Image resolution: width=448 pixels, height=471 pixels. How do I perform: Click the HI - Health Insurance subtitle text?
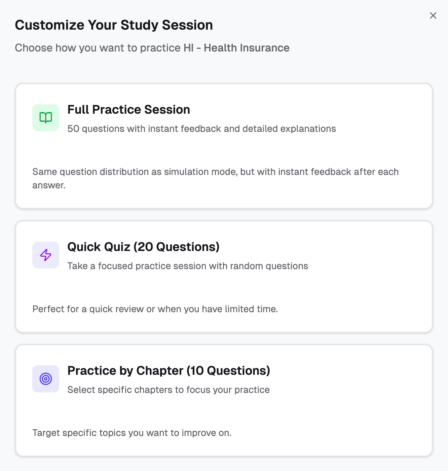click(x=152, y=48)
